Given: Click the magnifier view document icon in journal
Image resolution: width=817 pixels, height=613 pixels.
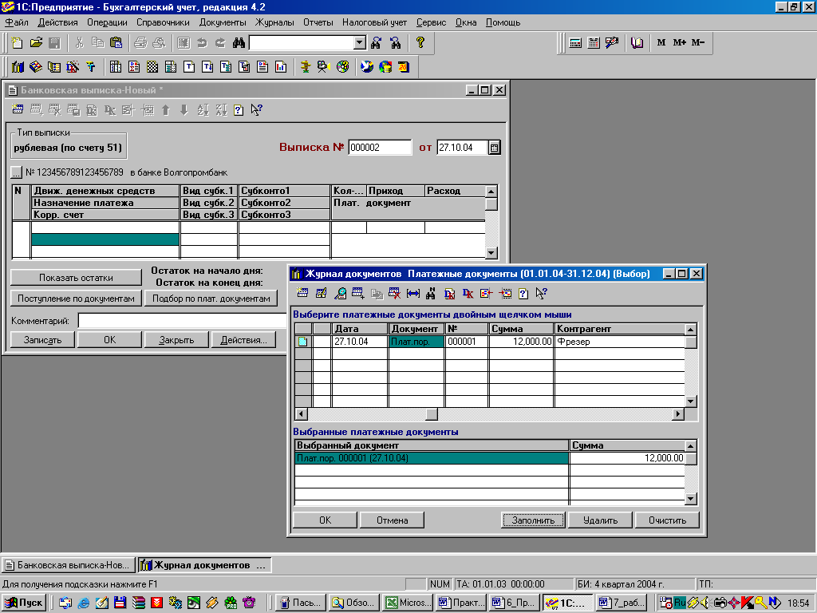Looking at the screenshot, I should (x=340, y=294).
